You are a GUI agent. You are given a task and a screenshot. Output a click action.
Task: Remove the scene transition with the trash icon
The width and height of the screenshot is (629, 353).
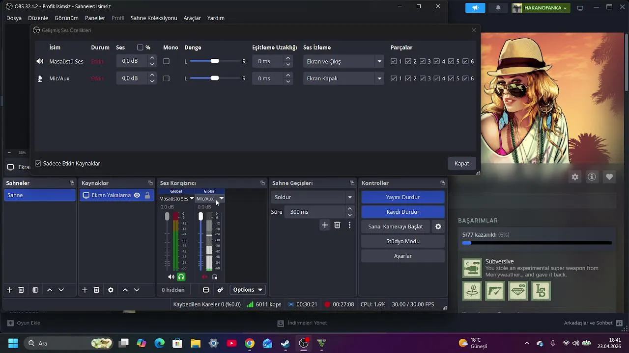[x=337, y=225]
